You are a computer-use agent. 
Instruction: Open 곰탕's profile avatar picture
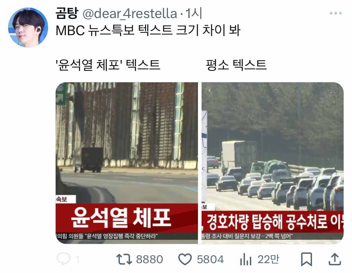(x=28, y=27)
